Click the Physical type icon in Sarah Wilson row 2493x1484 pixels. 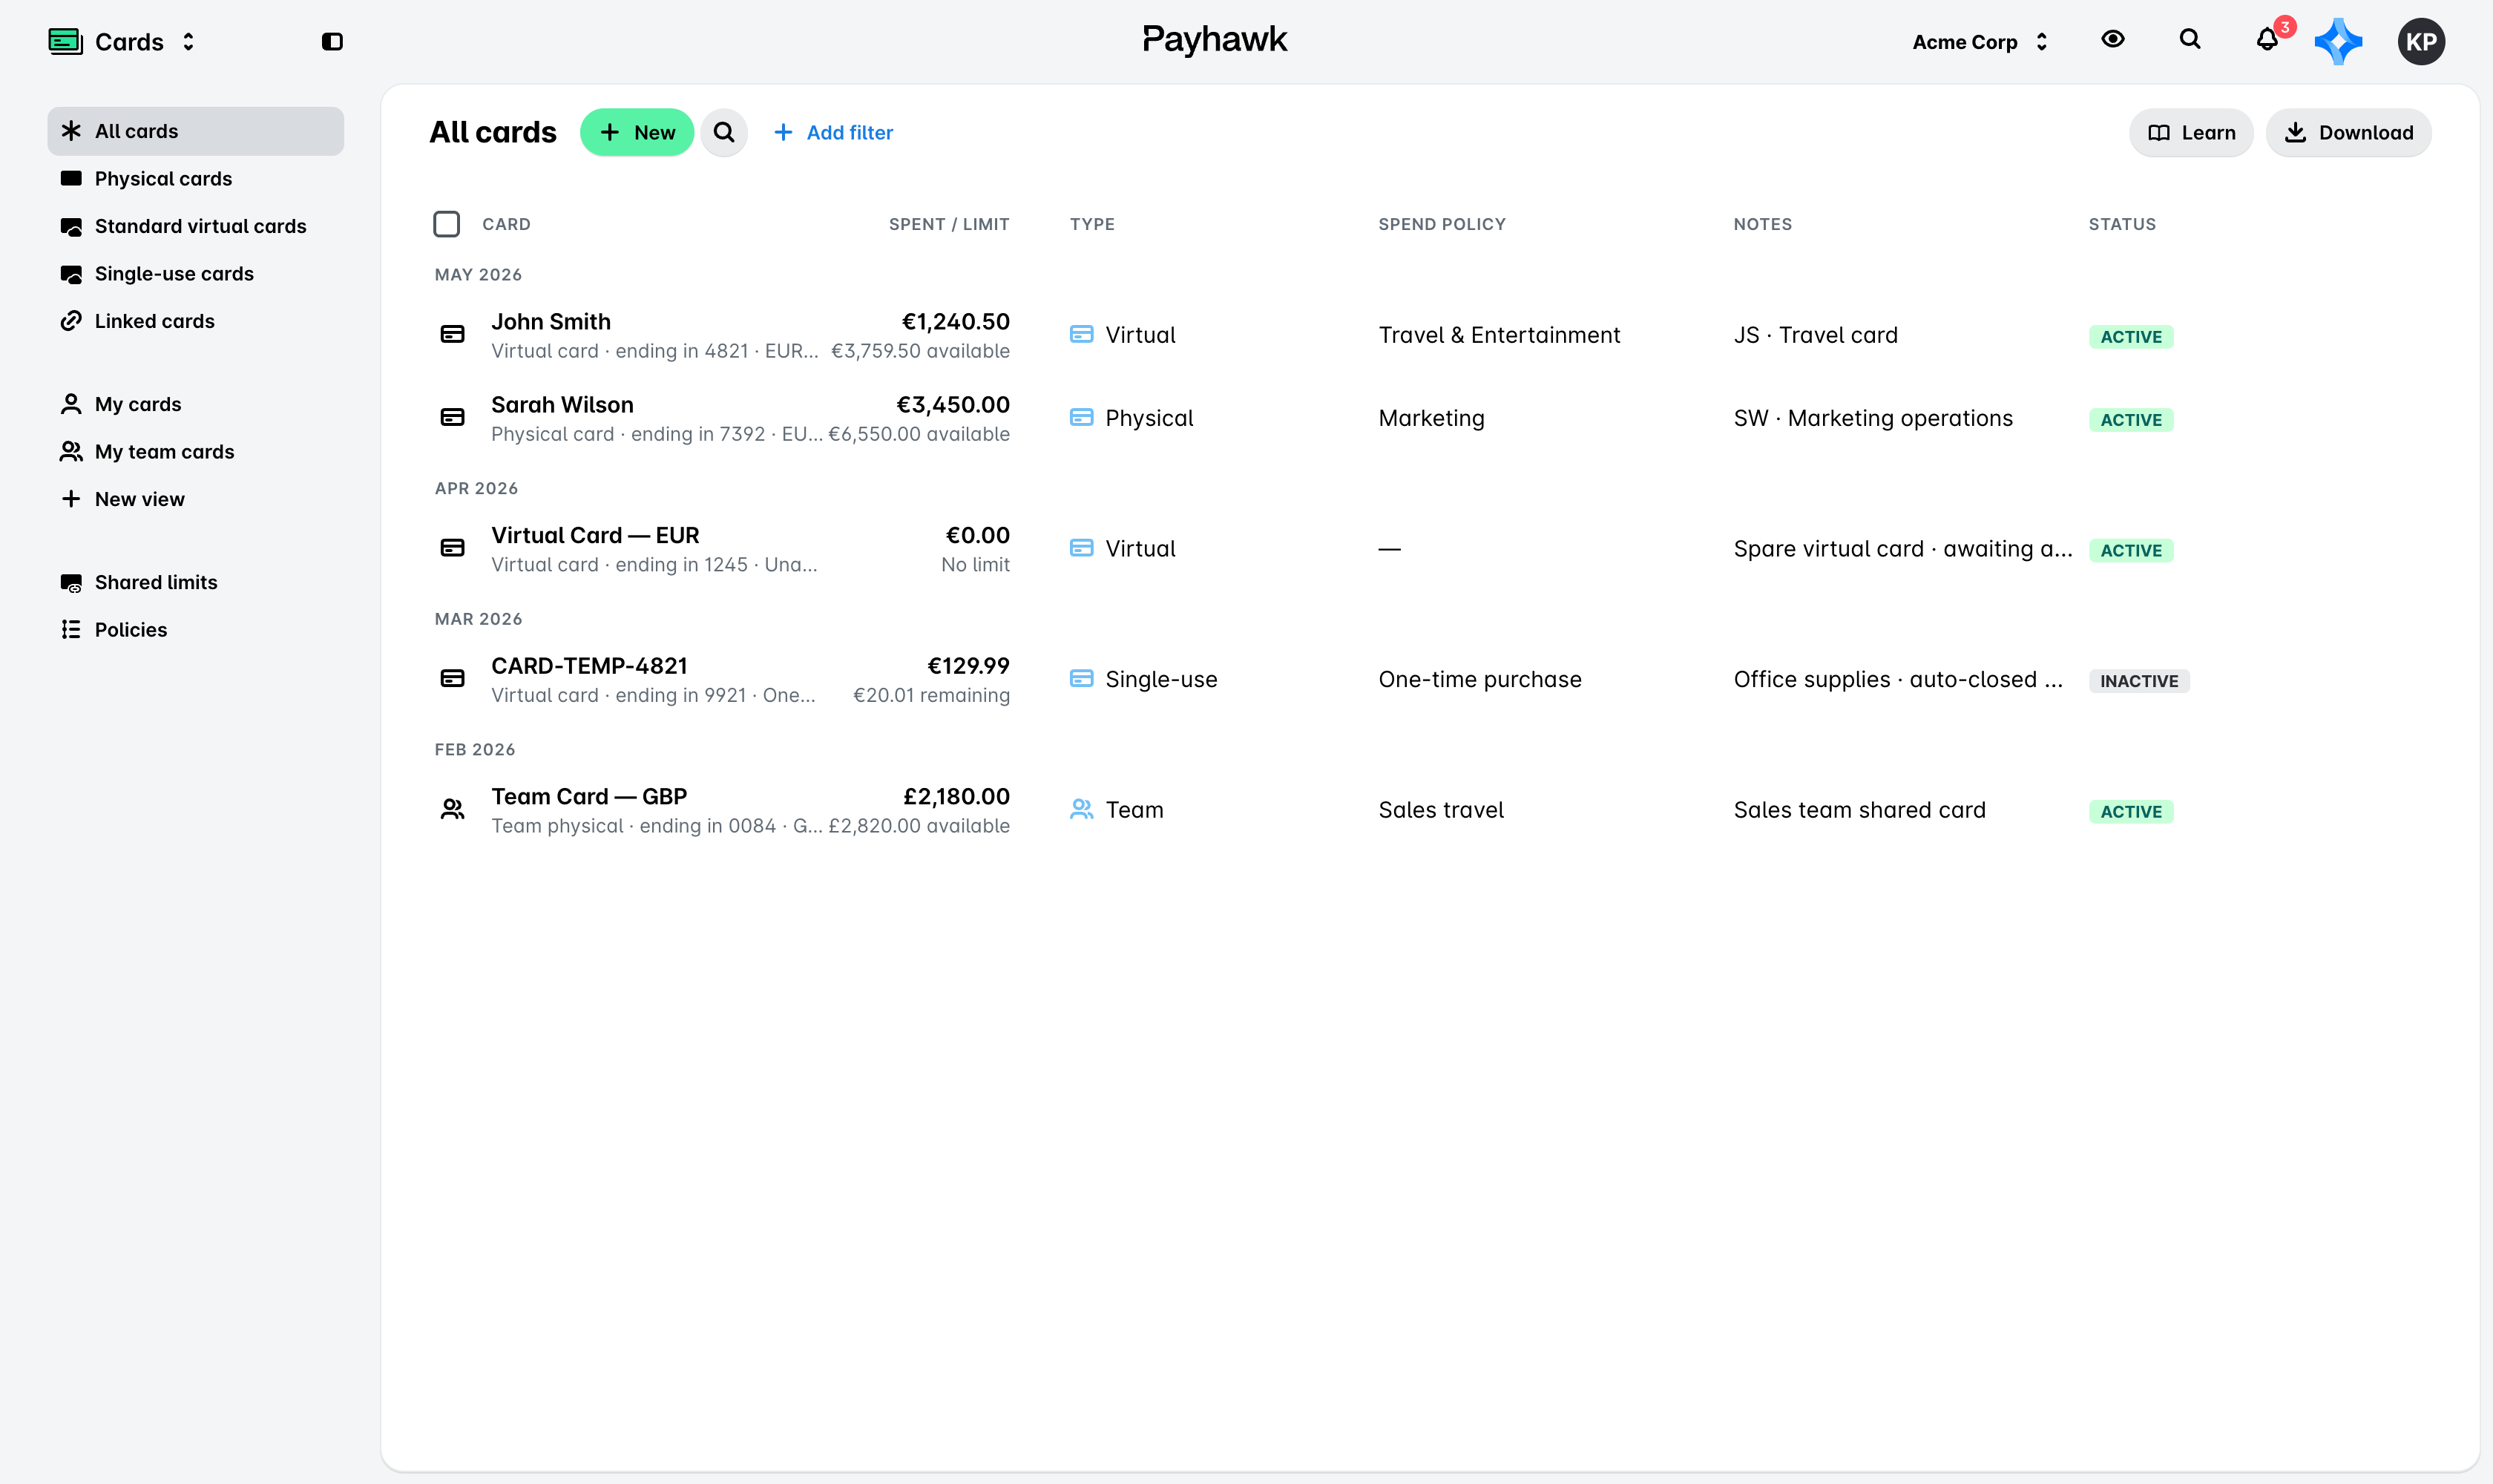click(x=1081, y=417)
